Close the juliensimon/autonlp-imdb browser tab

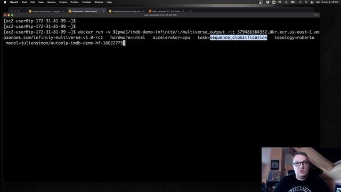[143, 11]
